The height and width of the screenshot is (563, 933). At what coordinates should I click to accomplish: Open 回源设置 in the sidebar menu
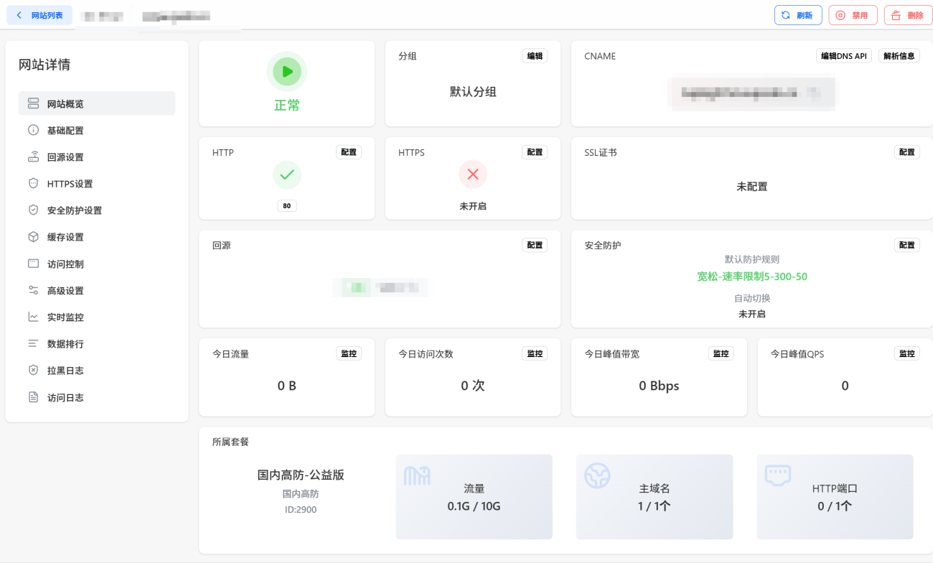click(65, 157)
